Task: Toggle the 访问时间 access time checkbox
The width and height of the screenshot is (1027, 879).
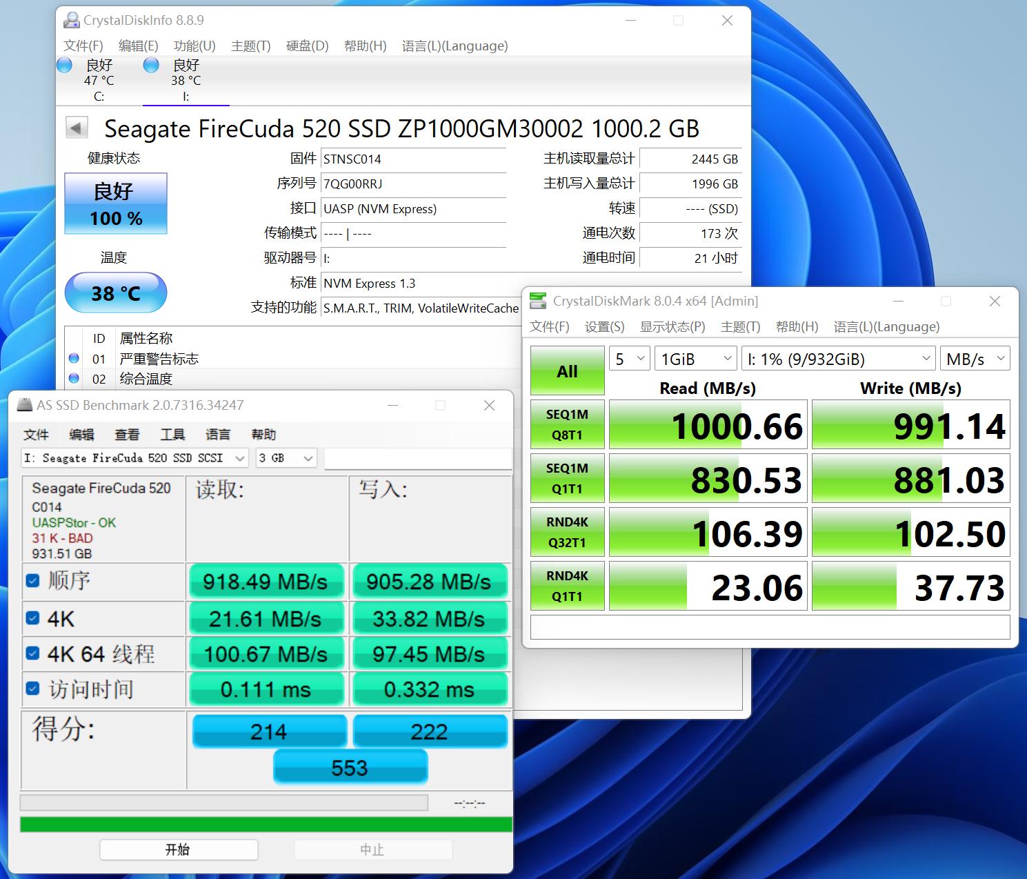Action: (x=32, y=687)
